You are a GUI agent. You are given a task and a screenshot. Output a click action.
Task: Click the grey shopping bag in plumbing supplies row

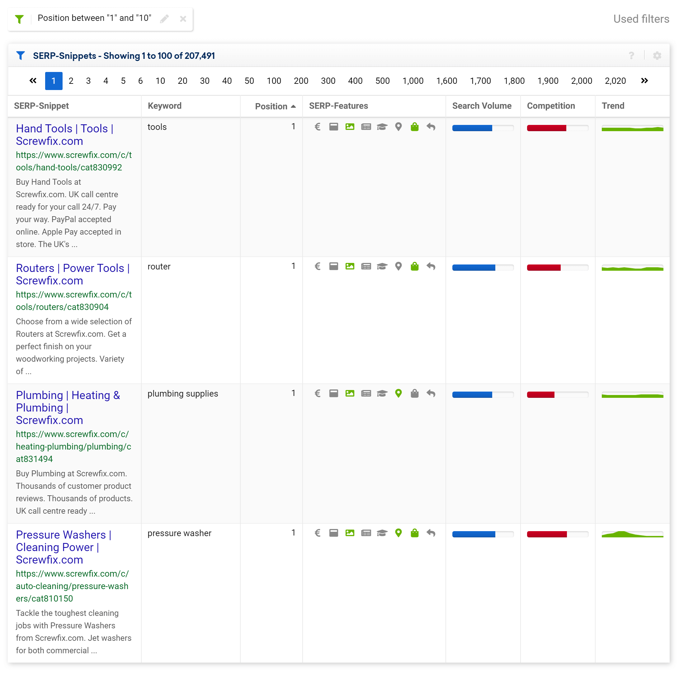point(414,393)
